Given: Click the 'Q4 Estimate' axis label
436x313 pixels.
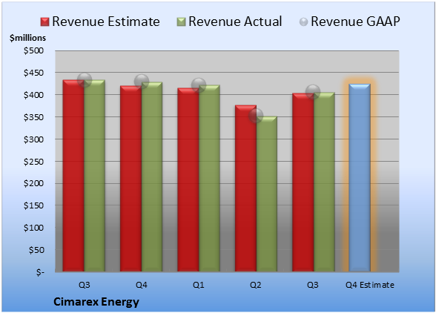Looking at the screenshot, I should pos(370,285).
